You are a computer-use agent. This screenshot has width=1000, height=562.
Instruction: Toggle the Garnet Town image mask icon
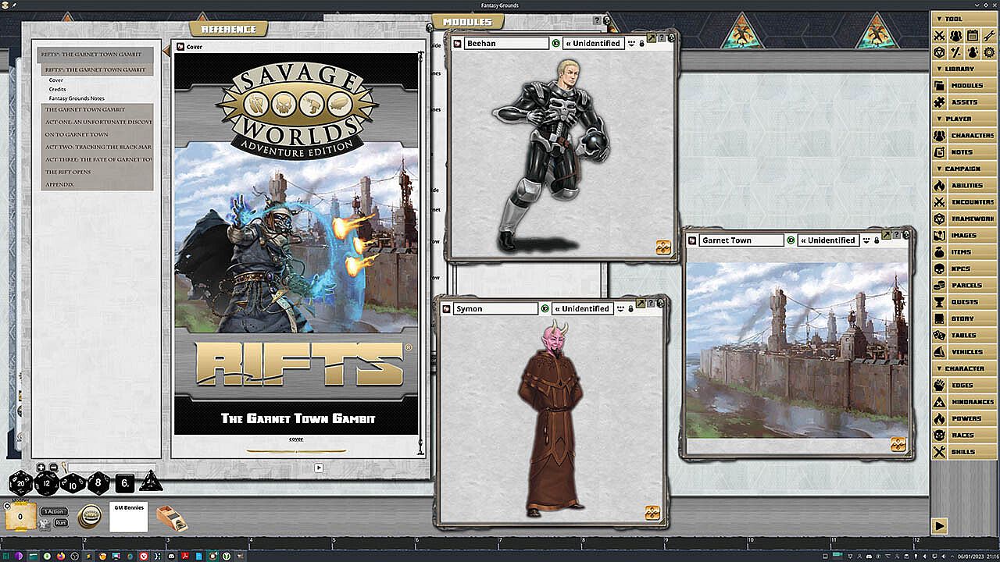tap(866, 240)
